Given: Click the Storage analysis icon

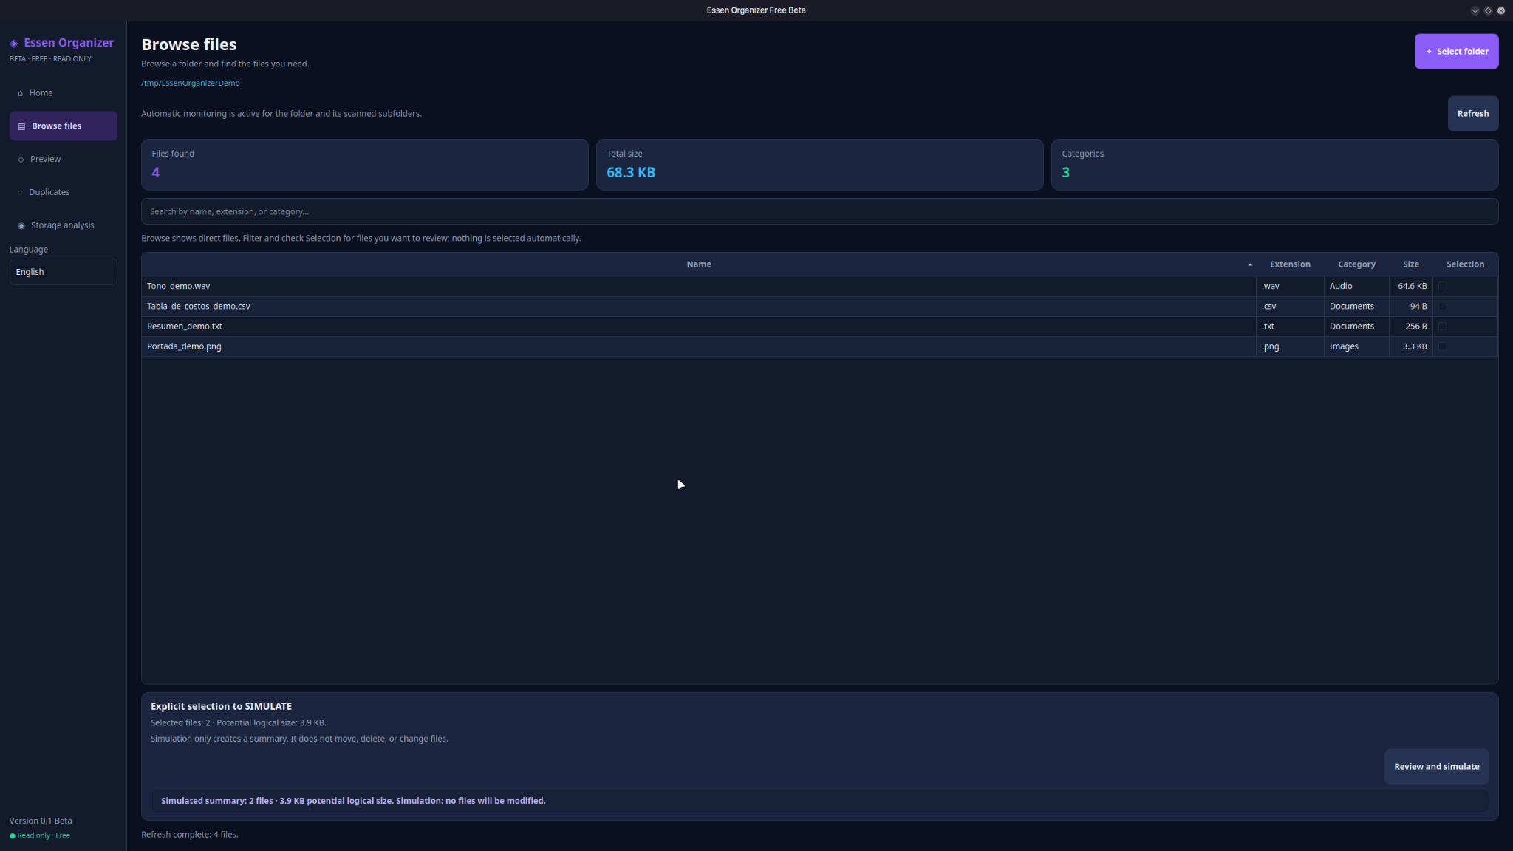Looking at the screenshot, I should coord(21,226).
